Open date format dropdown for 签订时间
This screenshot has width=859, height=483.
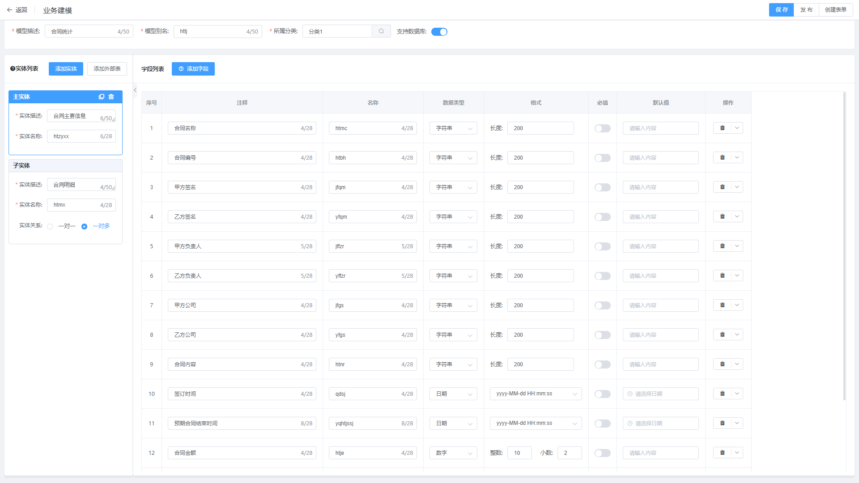point(536,394)
